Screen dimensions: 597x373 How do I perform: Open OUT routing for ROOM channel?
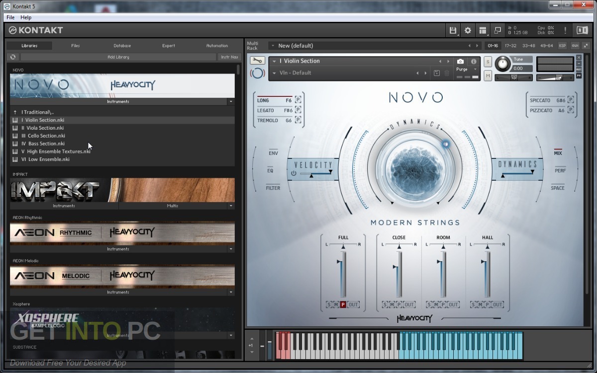(454, 304)
